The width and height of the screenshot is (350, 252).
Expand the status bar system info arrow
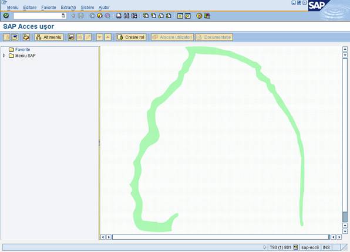pyautogui.click(x=265, y=247)
